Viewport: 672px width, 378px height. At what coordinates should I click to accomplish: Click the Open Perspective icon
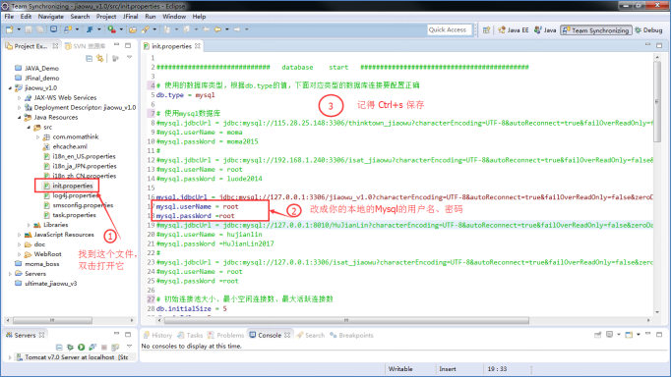coord(486,29)
